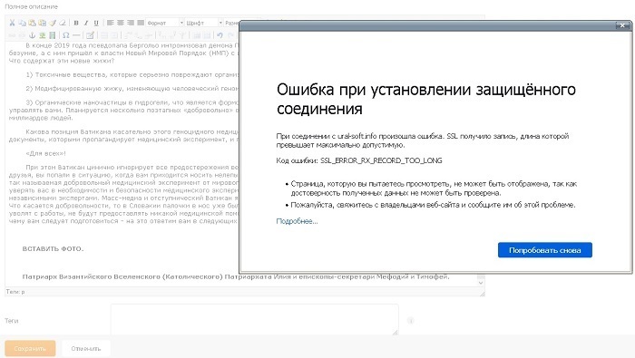The width and height of the screenshot is (635, 358).
Task: Click the editor scrollbar down arrow
Action: 481,283
